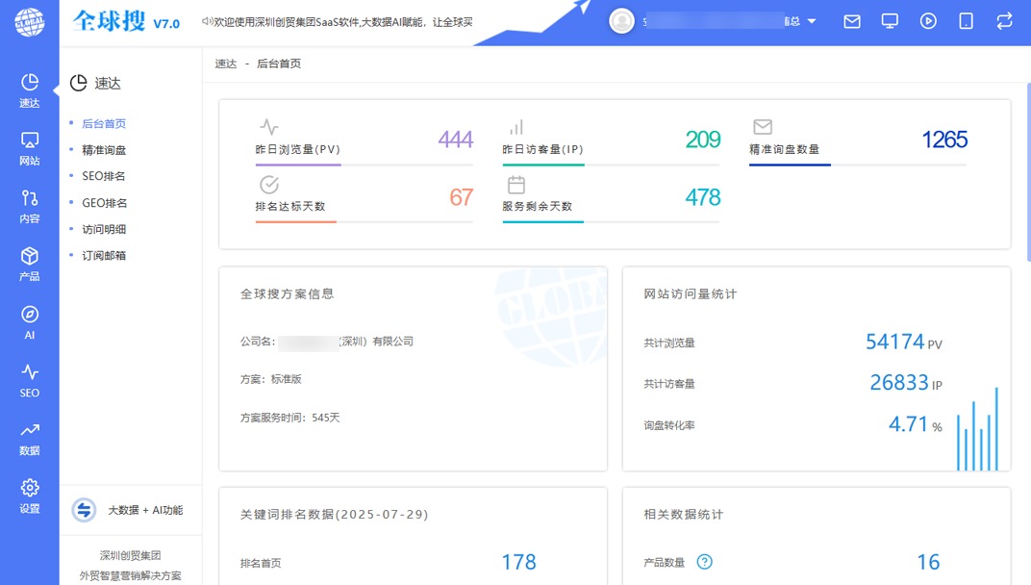
Task: Open the 设置 section in the sidebar
Action: coord(28,493)
